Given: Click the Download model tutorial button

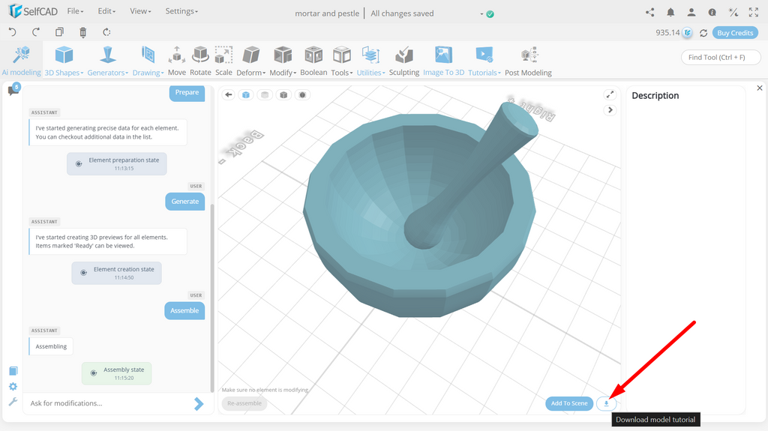Looking at the screenshot, I should 606,403.
